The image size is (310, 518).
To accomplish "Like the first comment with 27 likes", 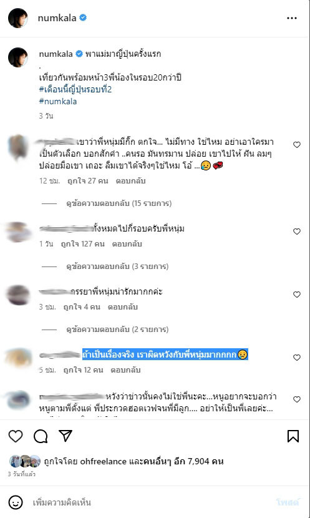I will [297, 145].
